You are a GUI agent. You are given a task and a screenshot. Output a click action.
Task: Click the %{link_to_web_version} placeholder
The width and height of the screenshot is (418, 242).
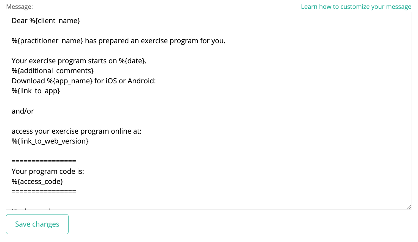(x=50, y=141)
